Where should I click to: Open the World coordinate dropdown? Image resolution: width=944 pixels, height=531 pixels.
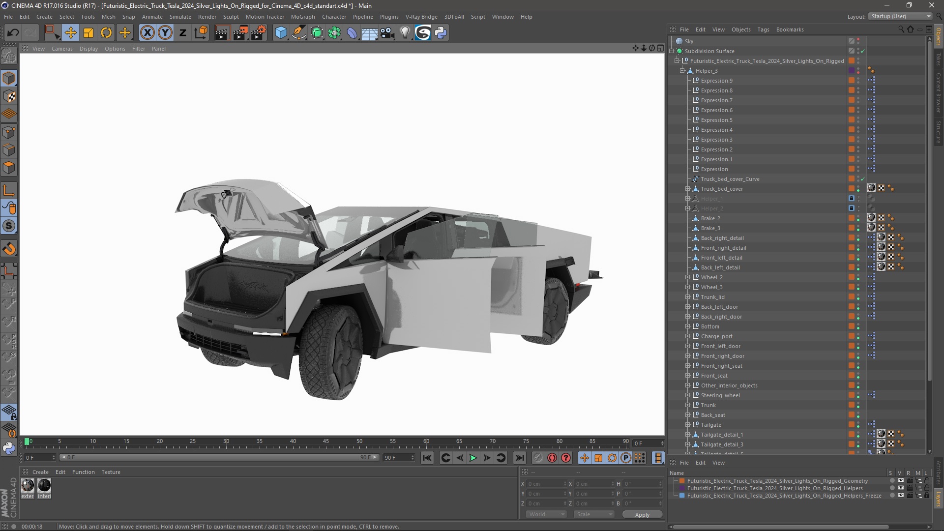(x=546, y=514)
